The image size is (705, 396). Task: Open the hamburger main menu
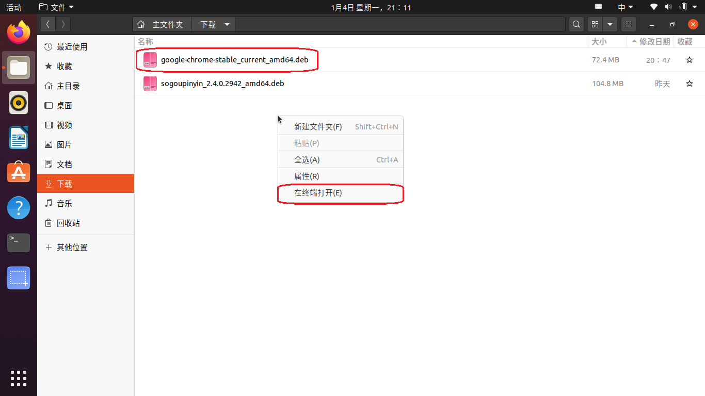[x=628, y=24]
